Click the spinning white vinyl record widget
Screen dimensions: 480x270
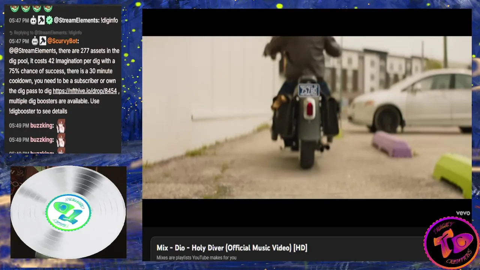pyautogui.click(x=67, y=212)
